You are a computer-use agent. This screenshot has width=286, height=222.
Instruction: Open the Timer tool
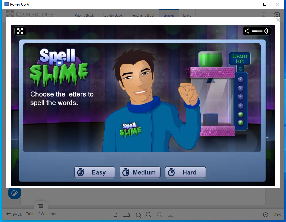pos(272,214)
